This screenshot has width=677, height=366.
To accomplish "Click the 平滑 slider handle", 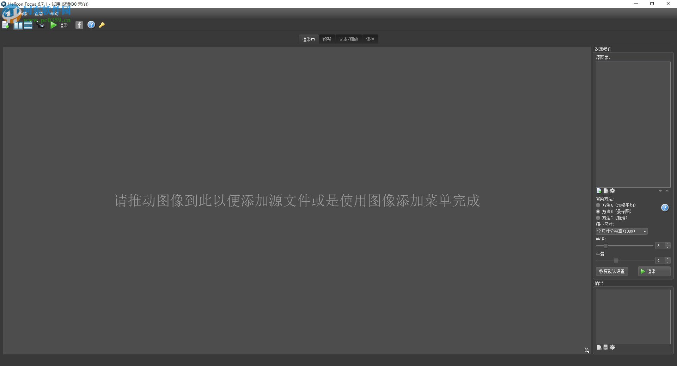I will (x=616, y=260).
